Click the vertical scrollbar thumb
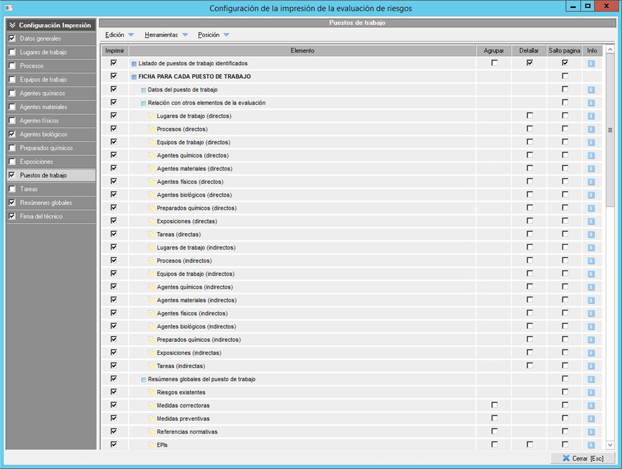The image size is (622, 469). coord(610,130)
